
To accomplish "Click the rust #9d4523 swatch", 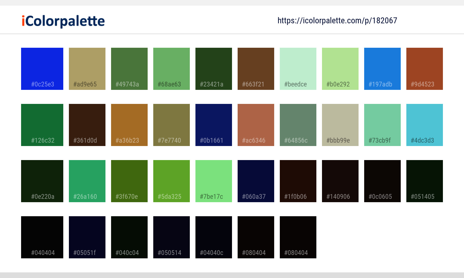I will click(x=424, y=69).
